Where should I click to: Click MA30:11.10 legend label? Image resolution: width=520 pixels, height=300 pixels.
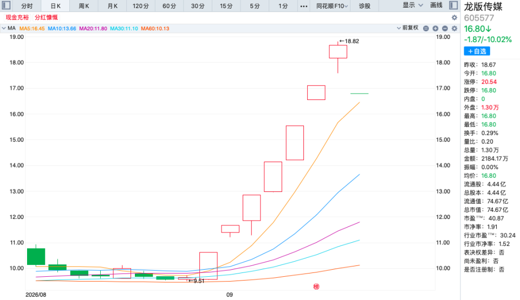(x=124, y=29)
